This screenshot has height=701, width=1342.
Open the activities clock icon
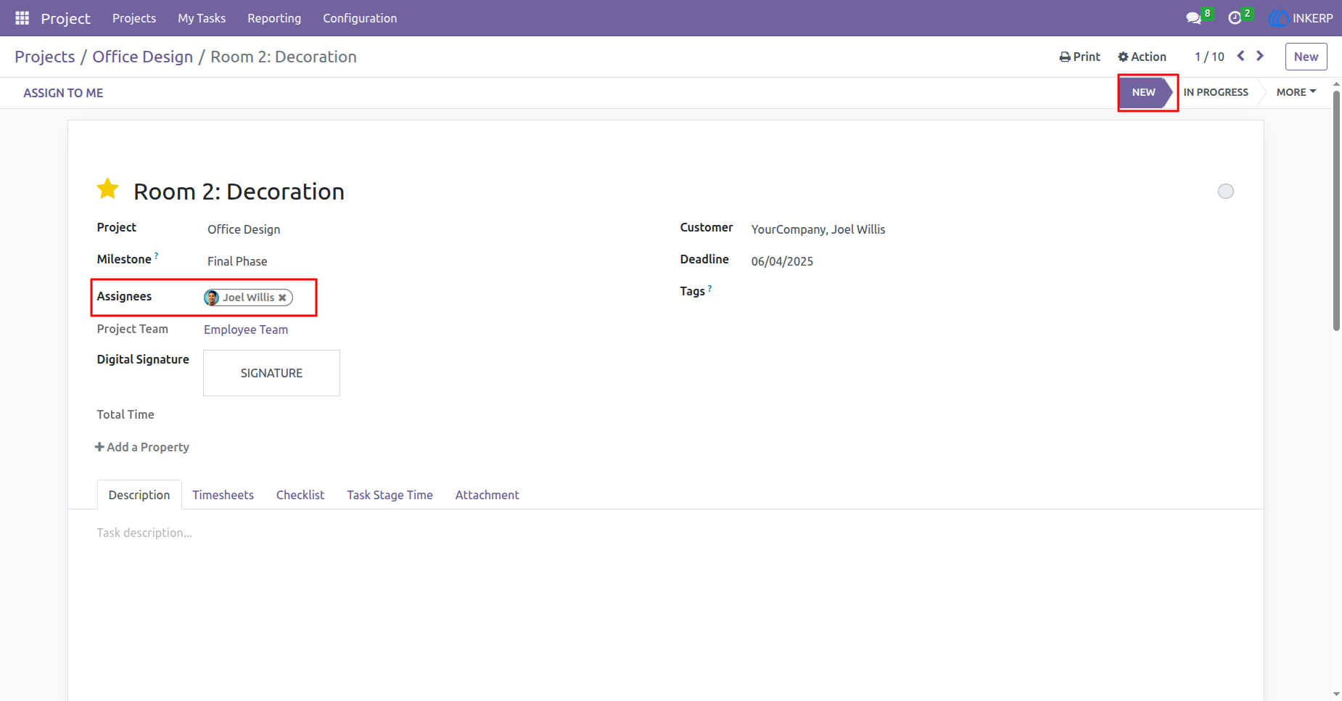pyautogui.click(x=1235, y=18)
